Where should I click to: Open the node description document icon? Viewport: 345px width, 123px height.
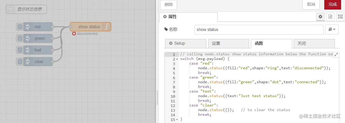pyautogui.click(x=330, y=17)
